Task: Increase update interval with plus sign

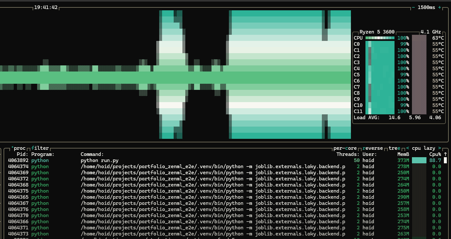Action: (x=439, y=7)
